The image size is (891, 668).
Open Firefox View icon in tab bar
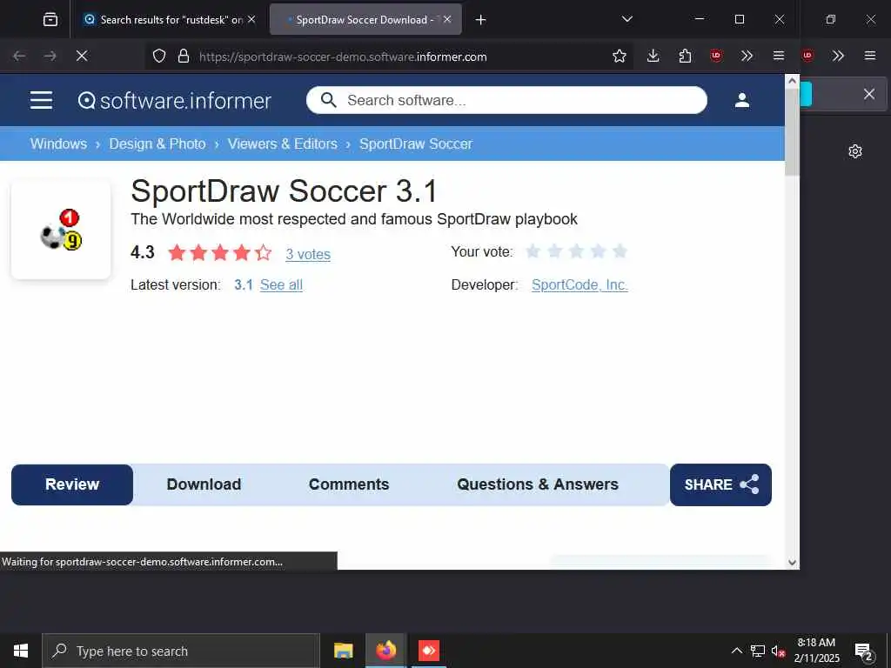click(x=50, y=19)
